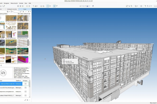The image size is (157, 104).
Task: Click the circle-square toolbar icon left of the plus
Action: click(18, 6)
